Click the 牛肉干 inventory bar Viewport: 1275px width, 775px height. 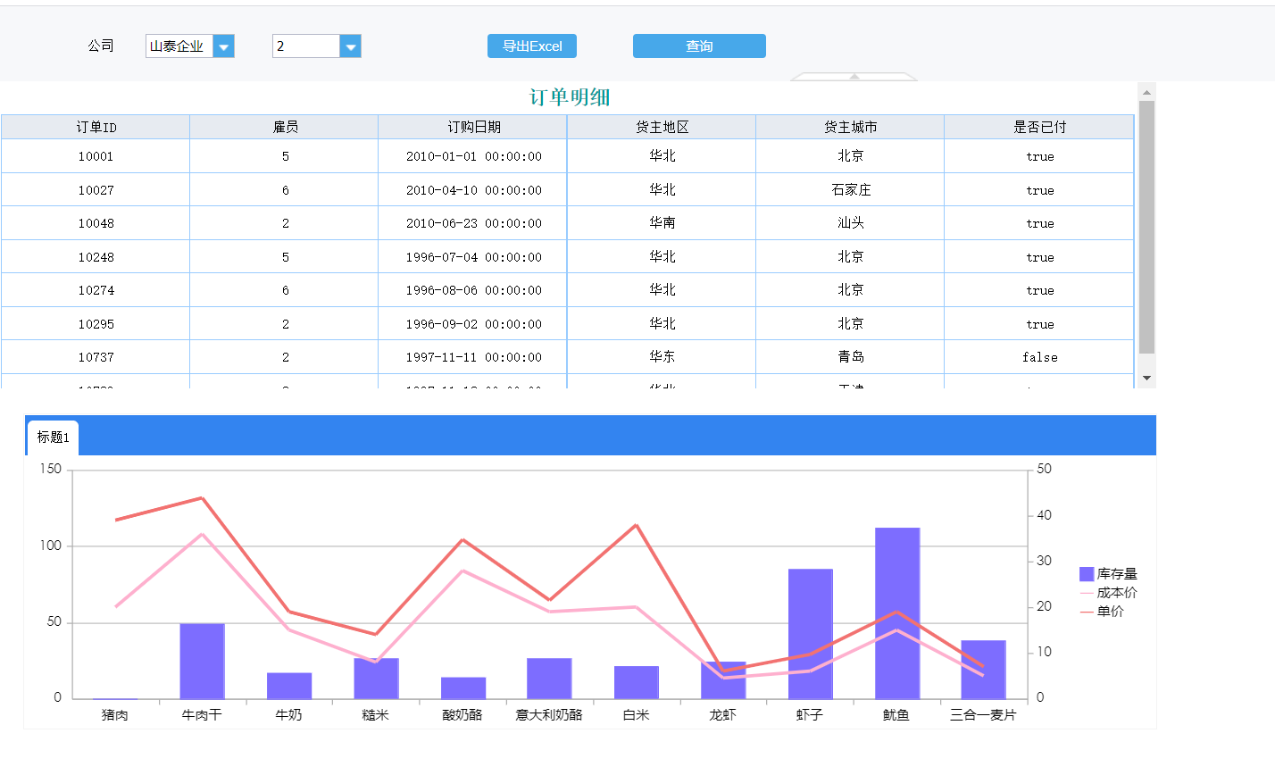coord(202,661)
